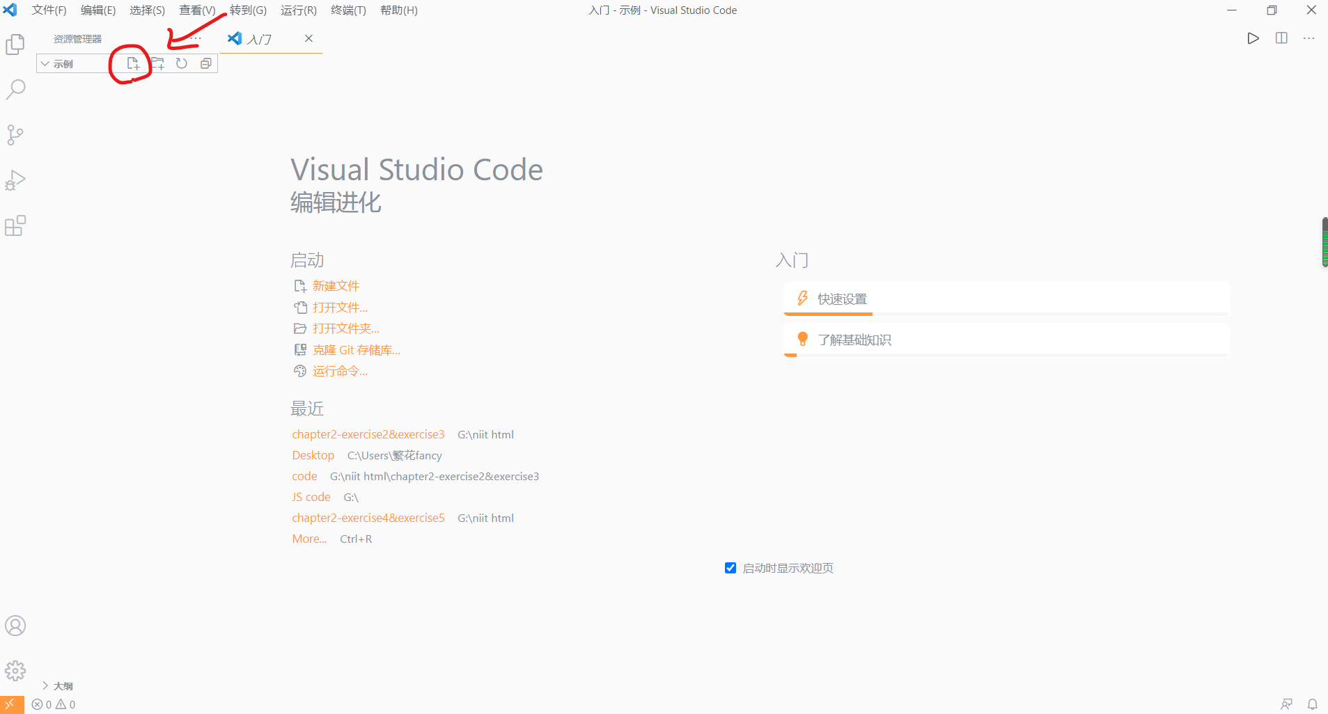Click the path G:\niit html\chapter2-exercise2&exercise3
1328x714 pixels.
pos(435,476)
